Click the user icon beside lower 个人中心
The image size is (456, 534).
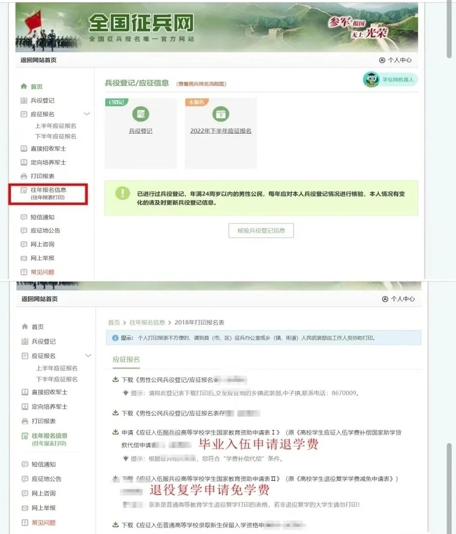coord(385,299)
